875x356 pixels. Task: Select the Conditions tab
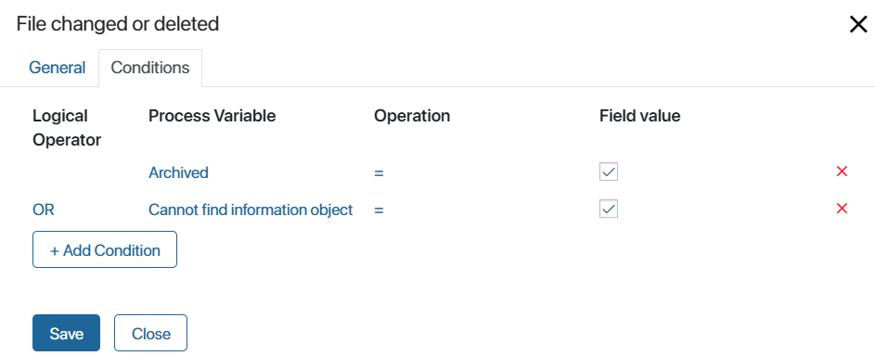[x=150, y=68]
